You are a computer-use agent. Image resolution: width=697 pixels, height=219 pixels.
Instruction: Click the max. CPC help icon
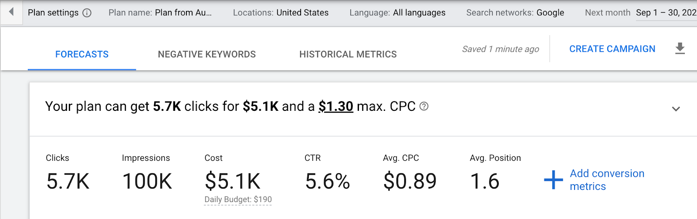[424, 106]
